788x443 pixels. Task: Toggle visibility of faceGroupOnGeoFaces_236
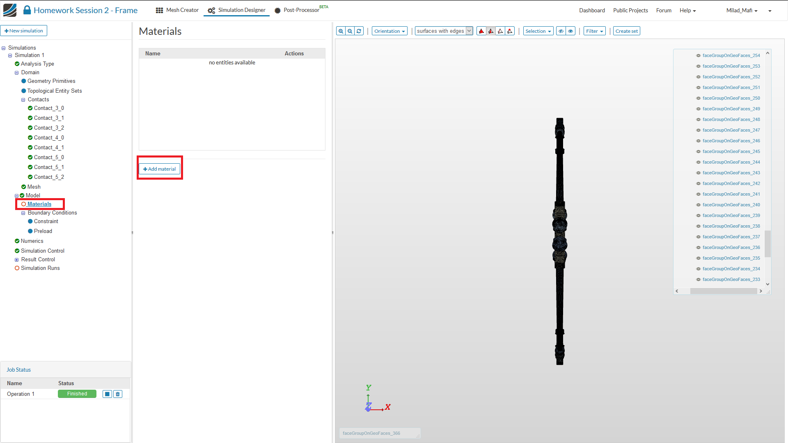click(698, 247)
